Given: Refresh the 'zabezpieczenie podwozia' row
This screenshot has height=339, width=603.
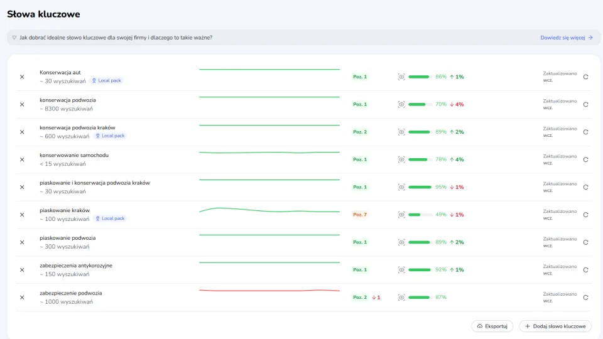Looking at the screenshot, I should (585, 298).
